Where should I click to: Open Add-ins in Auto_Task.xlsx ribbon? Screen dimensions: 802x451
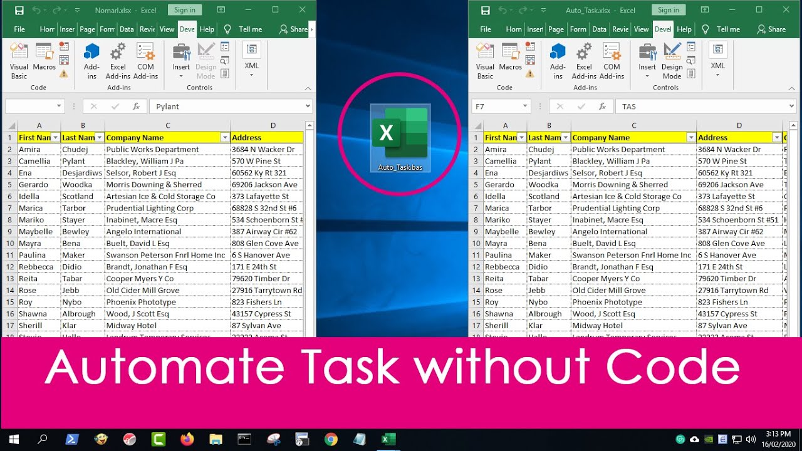tap(558, 61)
